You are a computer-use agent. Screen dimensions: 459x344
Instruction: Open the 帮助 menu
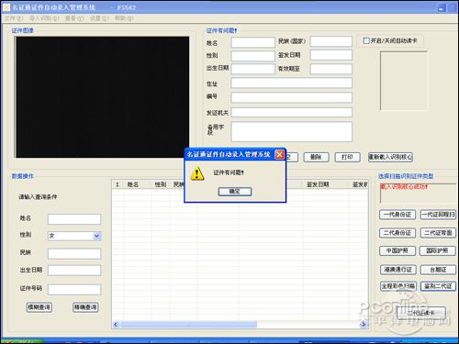(x=124, y=18)
